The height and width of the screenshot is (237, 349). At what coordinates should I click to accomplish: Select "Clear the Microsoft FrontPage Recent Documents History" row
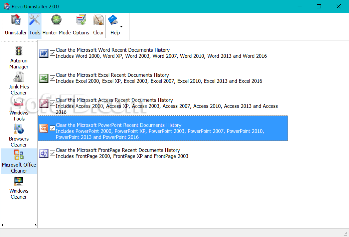(163, 153)
